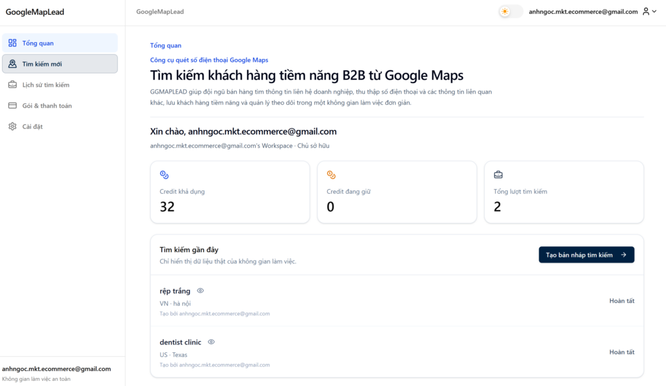Click the Xin chào greeting line
Viewport: 666px width, 386px height.
pyautogui.click(x=243, y=131)
